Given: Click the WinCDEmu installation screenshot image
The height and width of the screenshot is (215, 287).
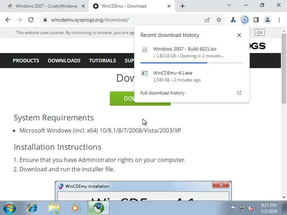Looking at the screenshot, I should (x=143, y=191).
